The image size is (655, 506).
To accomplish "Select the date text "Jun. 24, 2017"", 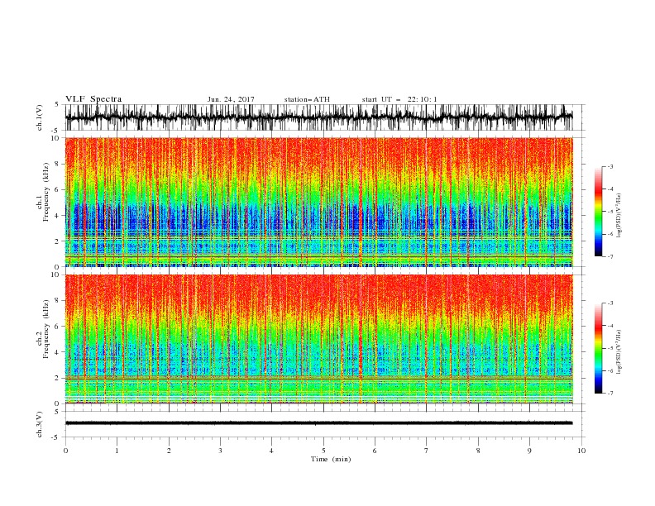I will pyautogui.click(x=231, y=99).
